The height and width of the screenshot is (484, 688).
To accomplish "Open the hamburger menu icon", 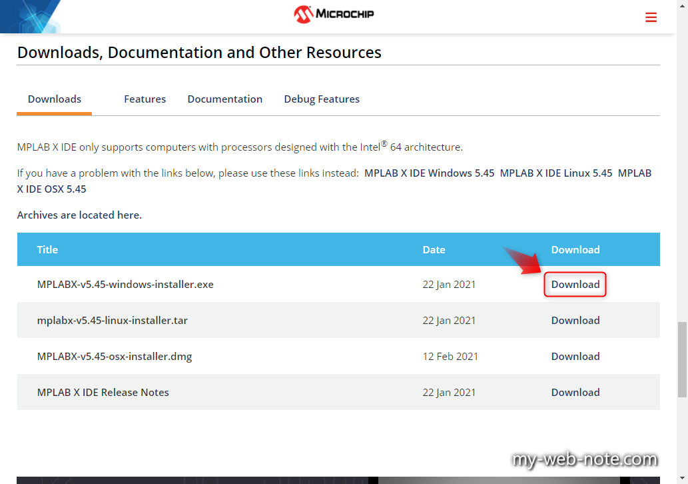I will pos(651,17).
